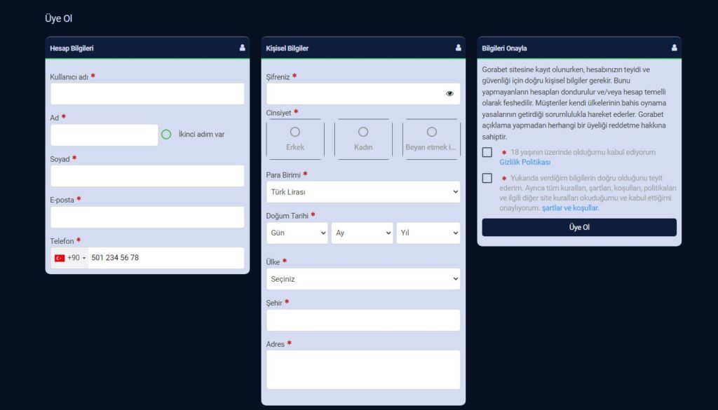Image resolution: width=718 pixels, height=410 pixels.
Task: Click the Bilgileri Onayla panel title
Action: 504,48
